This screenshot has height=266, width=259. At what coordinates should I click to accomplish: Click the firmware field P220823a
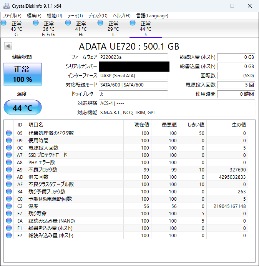133,57
